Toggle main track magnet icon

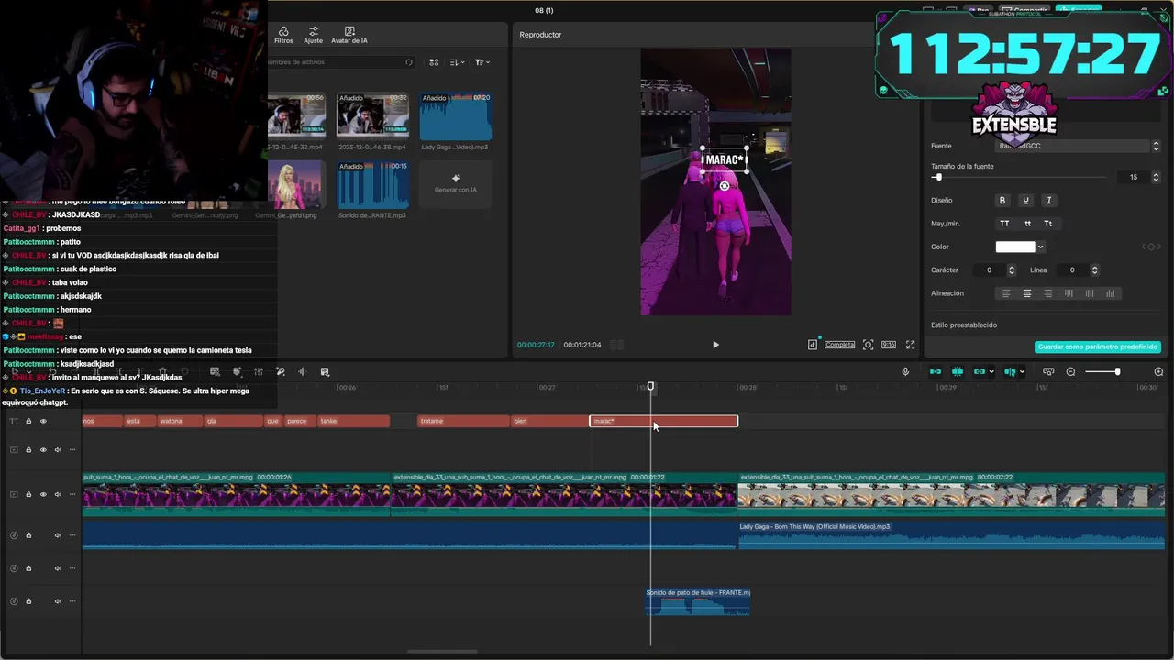pos(936,371)
